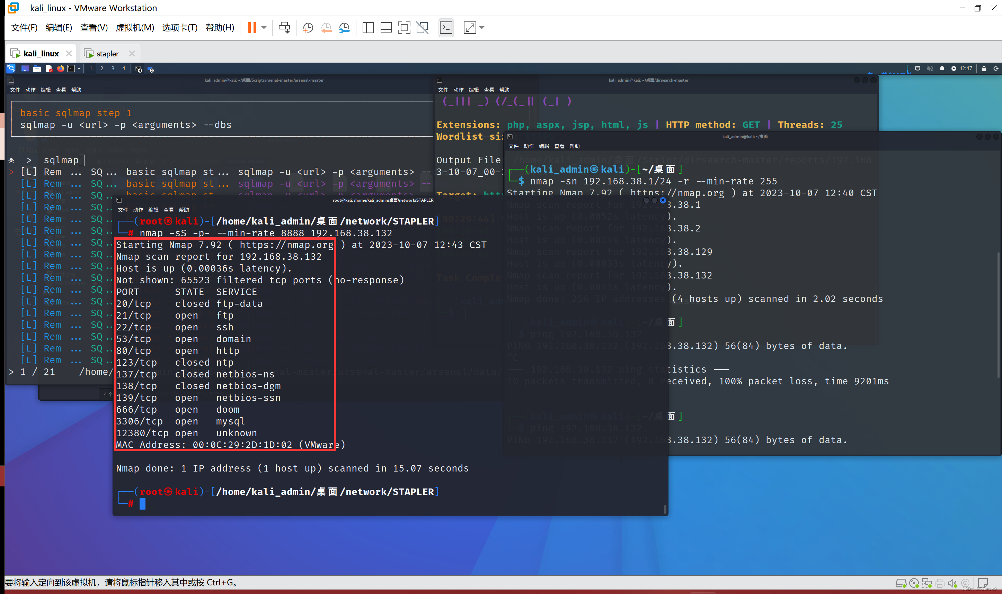Open the suspend button dropdown arrow
1002x594 pixels.
(x=263, y=28)
